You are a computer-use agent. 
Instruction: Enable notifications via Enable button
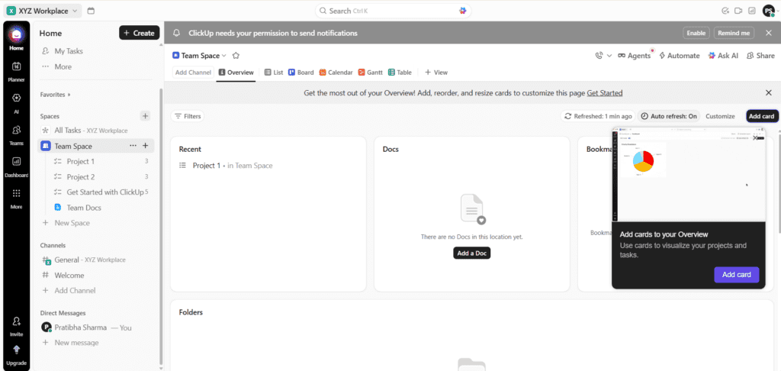[x=696, y=33]
